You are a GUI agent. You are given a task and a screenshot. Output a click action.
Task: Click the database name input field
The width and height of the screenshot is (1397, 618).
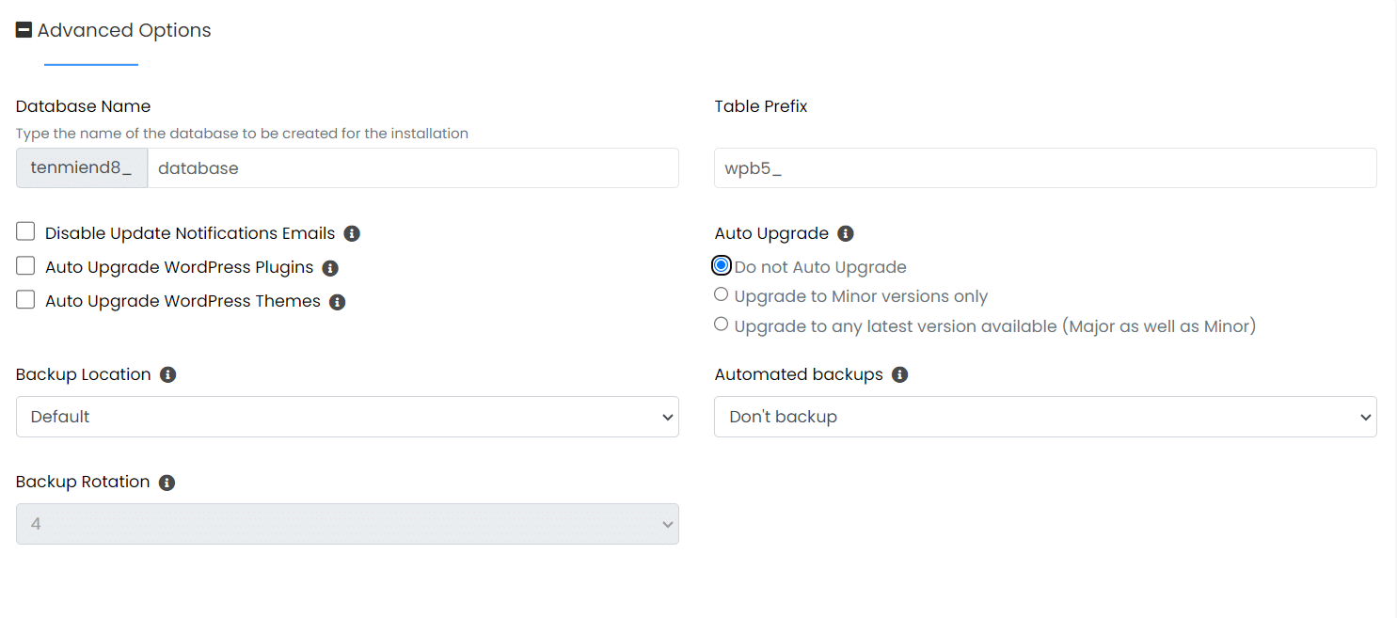click(x=414, y=167)
